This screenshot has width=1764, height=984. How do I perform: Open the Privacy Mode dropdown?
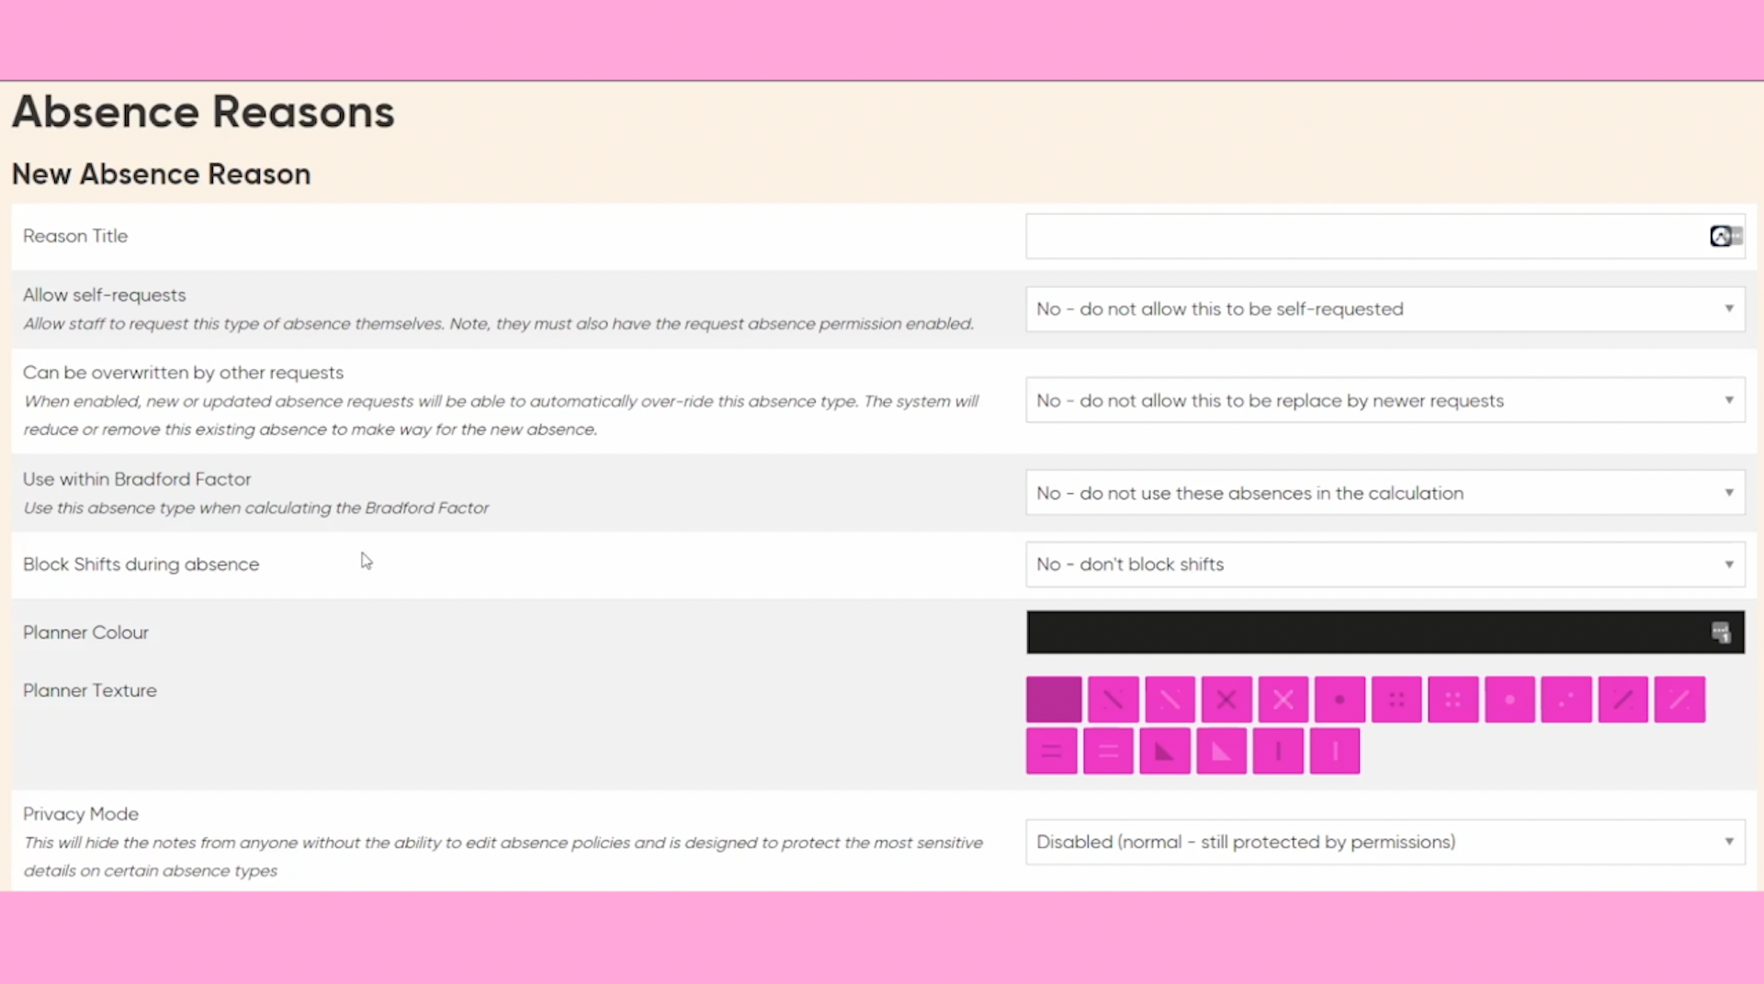pyautogui.click(x=1385, y=842)
